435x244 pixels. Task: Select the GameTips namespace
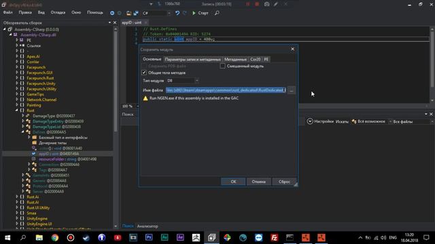[x=35, y=94]
